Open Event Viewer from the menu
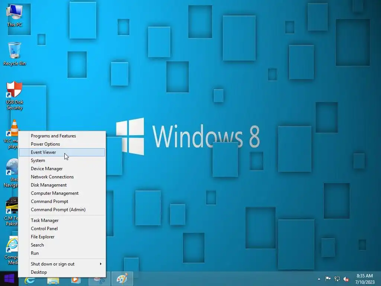 [x=62, y=152]
